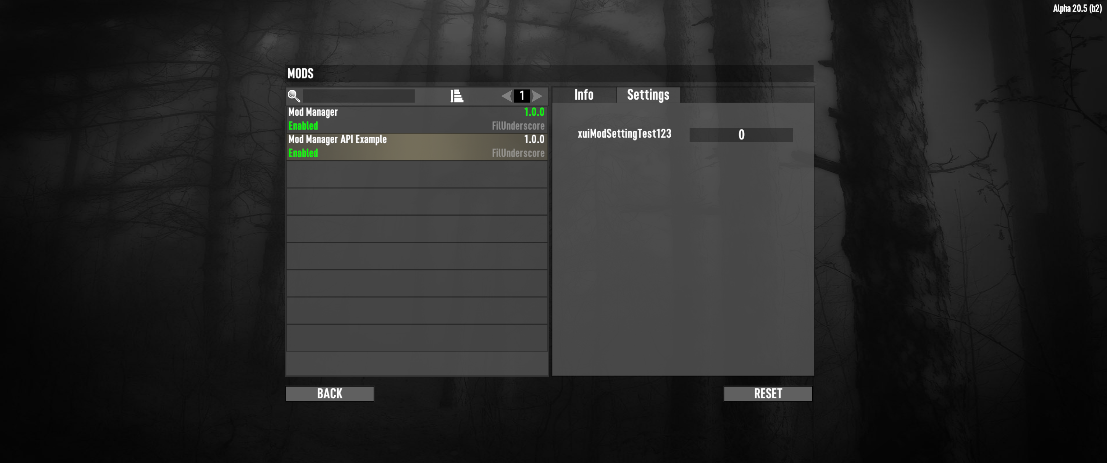Click the RESET button

tap(768, 394)
